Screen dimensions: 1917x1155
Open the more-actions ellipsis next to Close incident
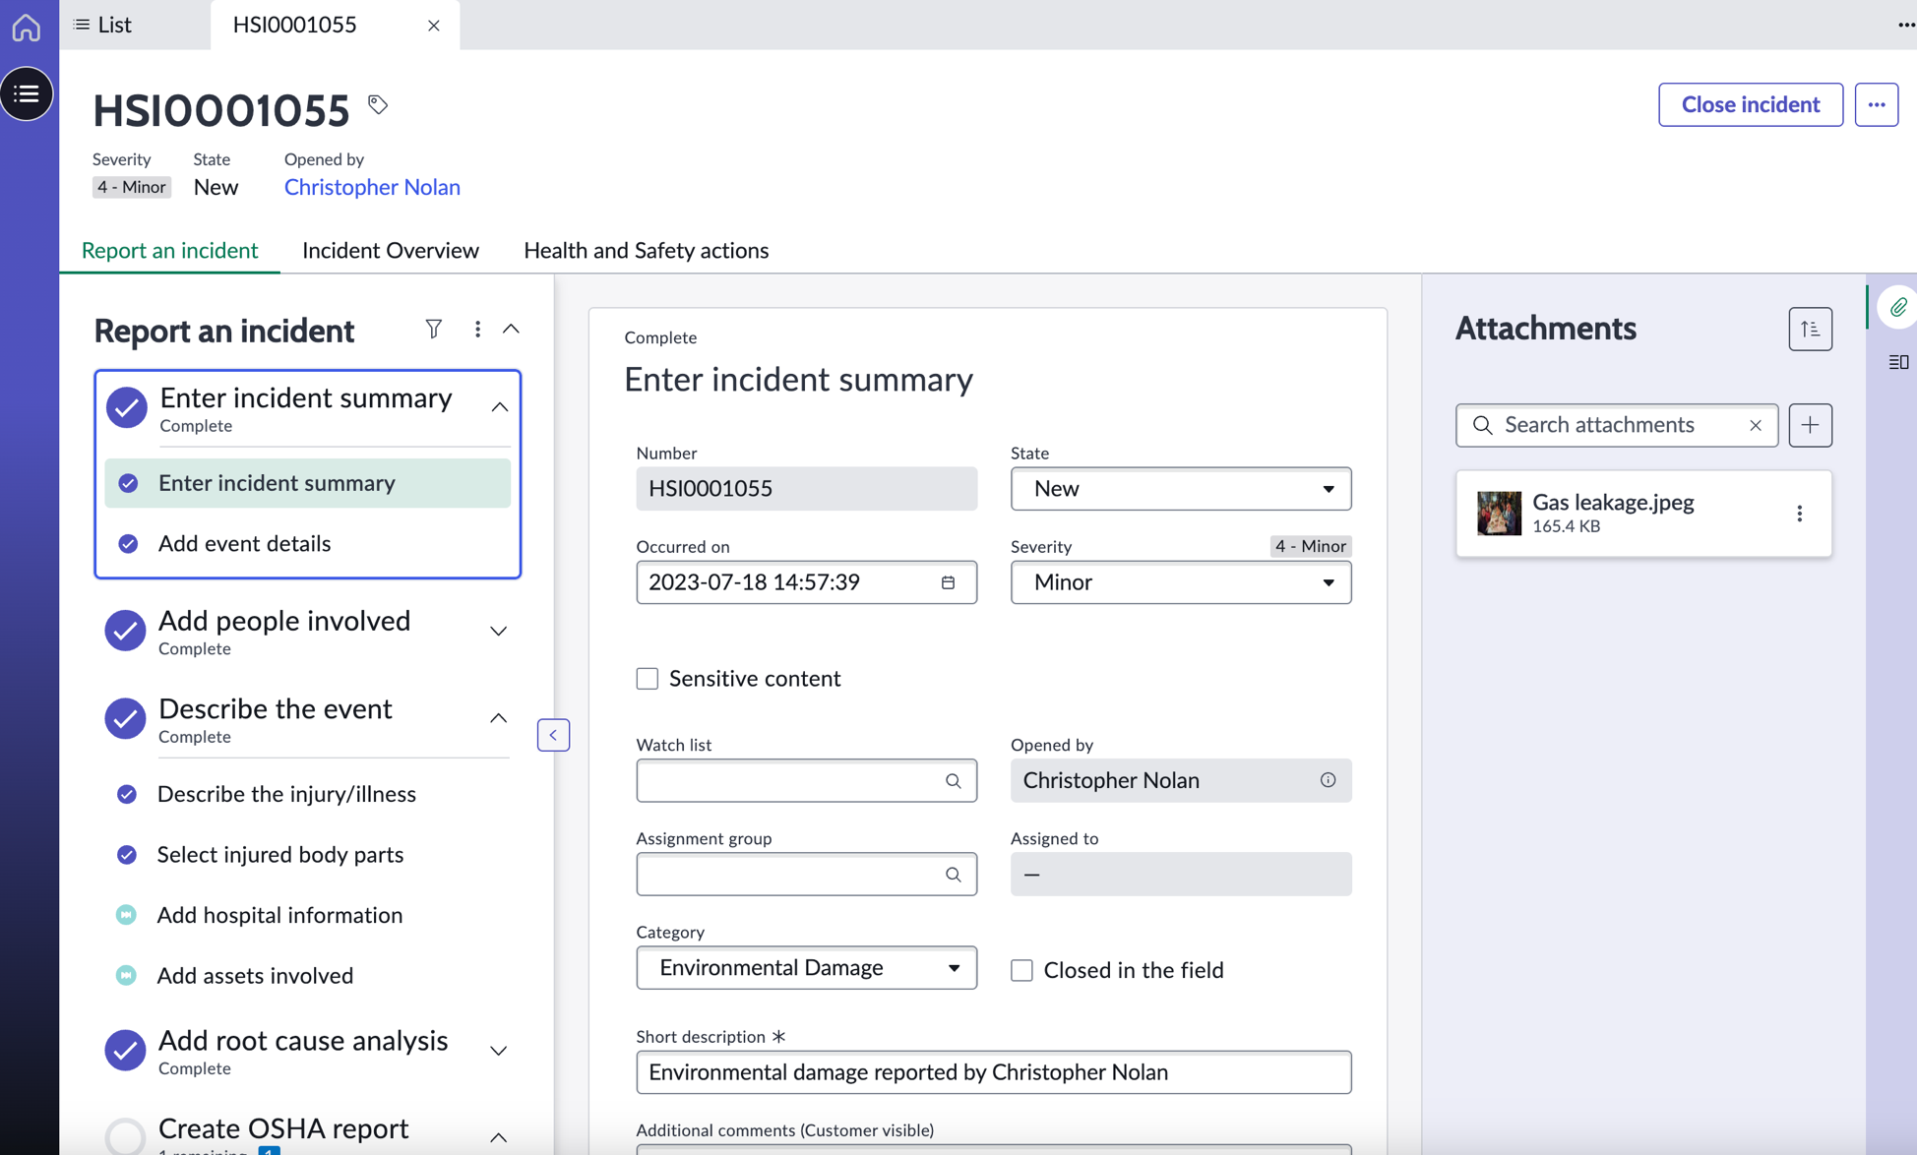[x=1876, y=104]
